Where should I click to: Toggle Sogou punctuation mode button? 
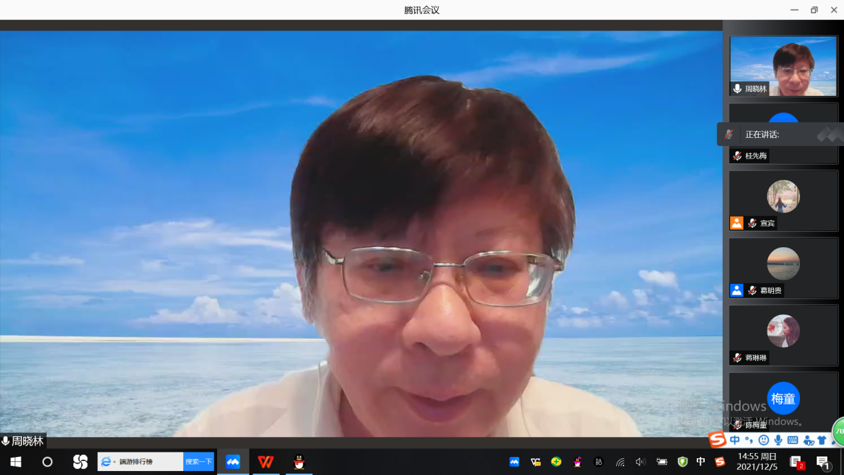pyautogui.click(x=749, y=440)
